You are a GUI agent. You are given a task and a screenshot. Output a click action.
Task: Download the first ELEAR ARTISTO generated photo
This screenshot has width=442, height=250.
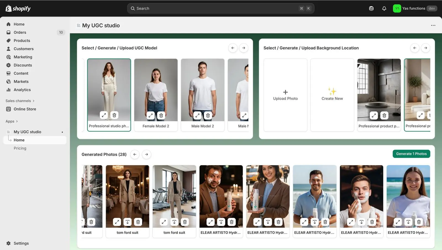click(221, 222)
